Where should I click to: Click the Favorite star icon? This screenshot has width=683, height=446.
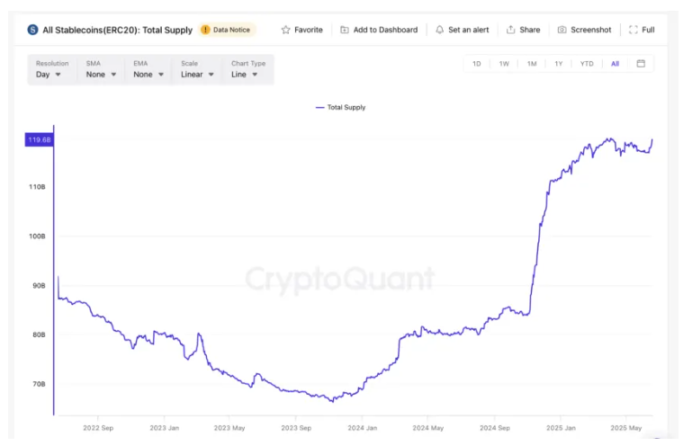tap(286, 30)
